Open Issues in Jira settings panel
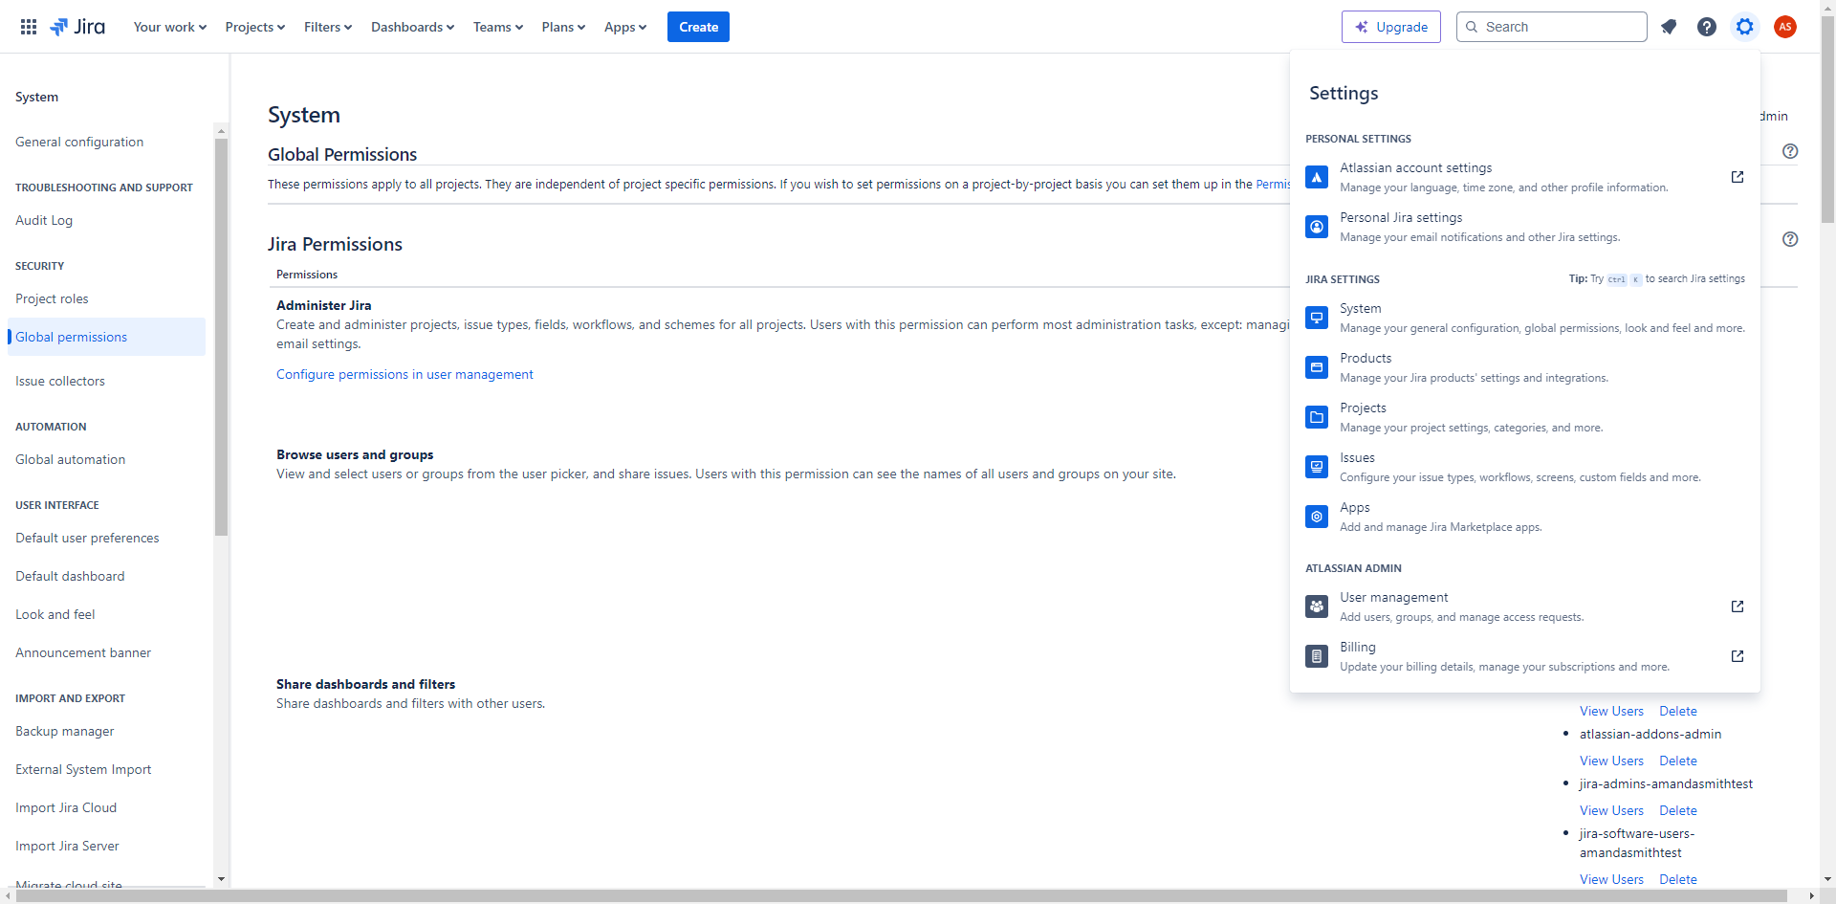 tap(1524, 467)
